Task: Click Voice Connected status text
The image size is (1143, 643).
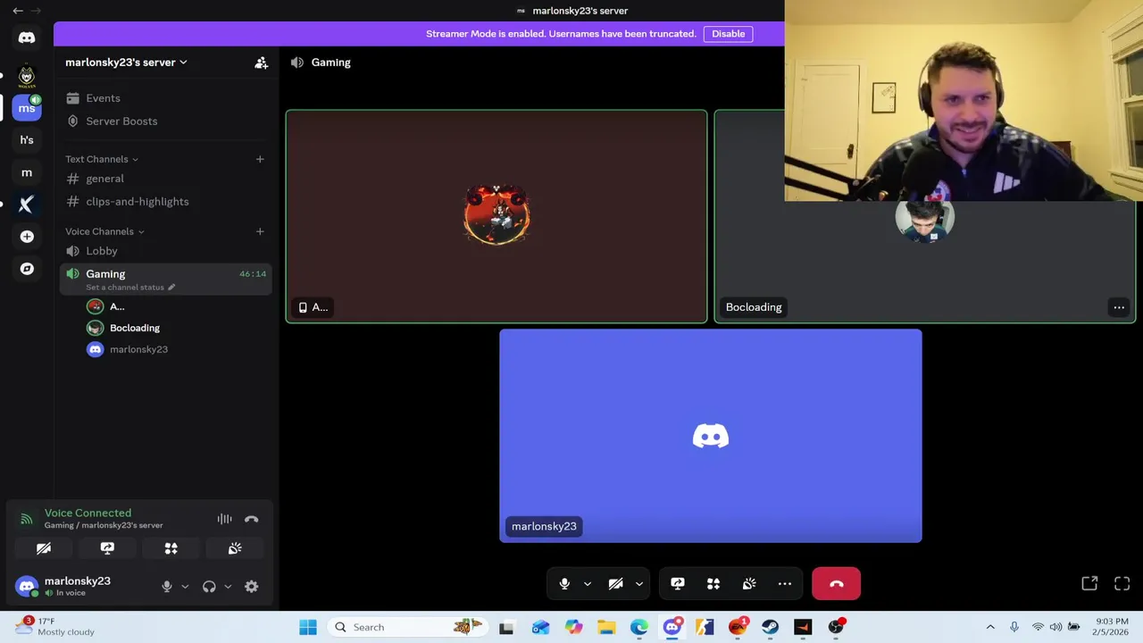Action: 88,513
